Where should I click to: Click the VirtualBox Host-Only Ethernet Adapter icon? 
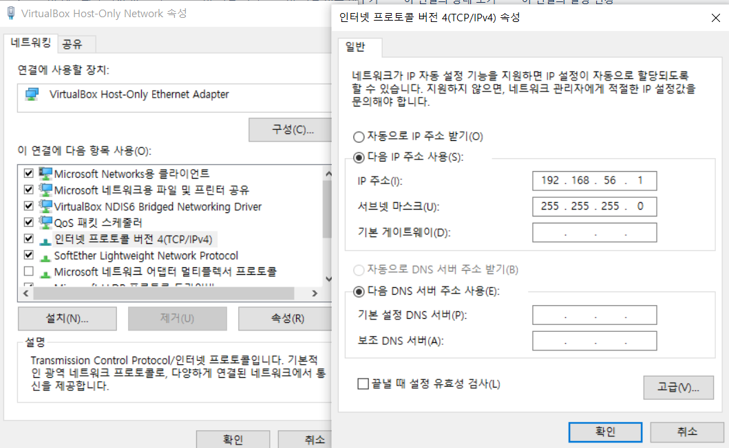[x=32, y=94]
